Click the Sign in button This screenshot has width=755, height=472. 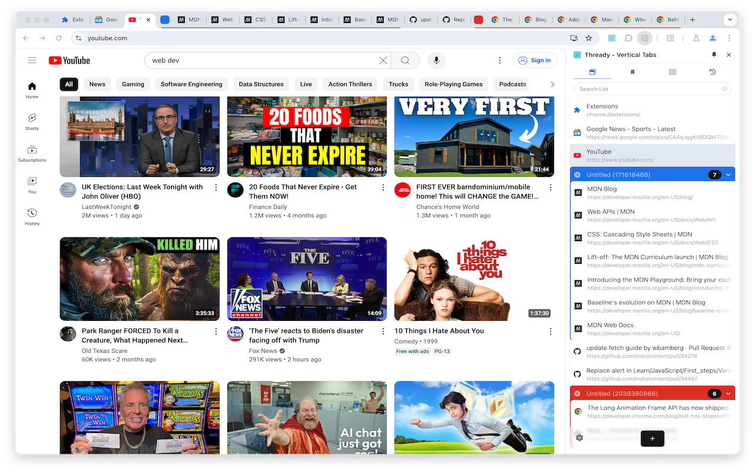point(535,60)
